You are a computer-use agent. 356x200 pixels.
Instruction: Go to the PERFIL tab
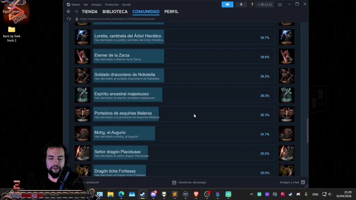[x=171, y=12]
